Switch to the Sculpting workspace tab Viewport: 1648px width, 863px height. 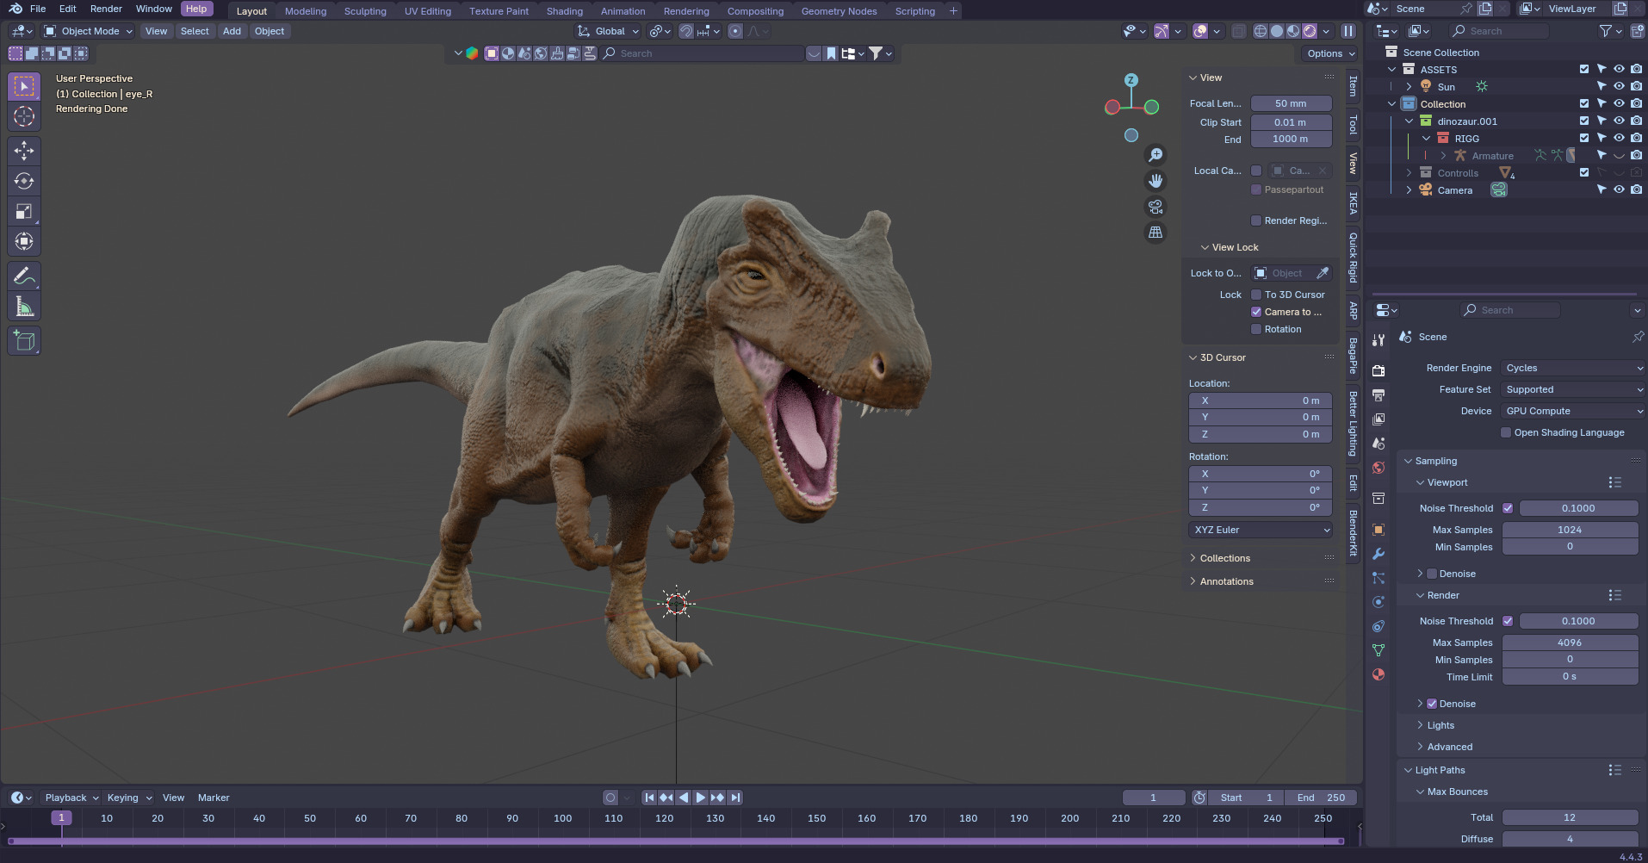(x=365, y=11)
